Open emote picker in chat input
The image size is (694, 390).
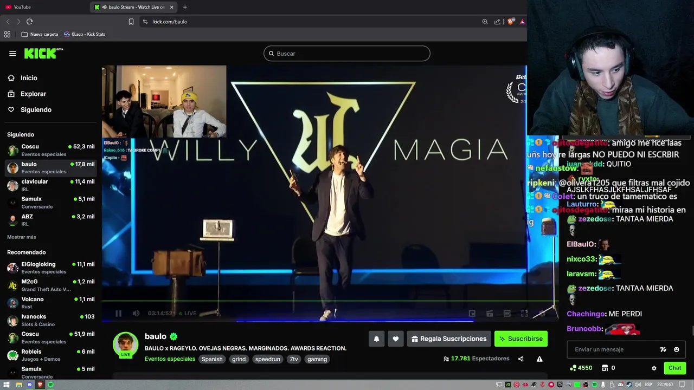tap(677, 349)
